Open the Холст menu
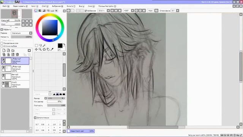 [x=35, y=6]
